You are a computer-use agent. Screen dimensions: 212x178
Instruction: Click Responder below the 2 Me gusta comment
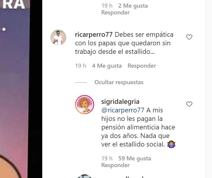click(x=115, y=13)
